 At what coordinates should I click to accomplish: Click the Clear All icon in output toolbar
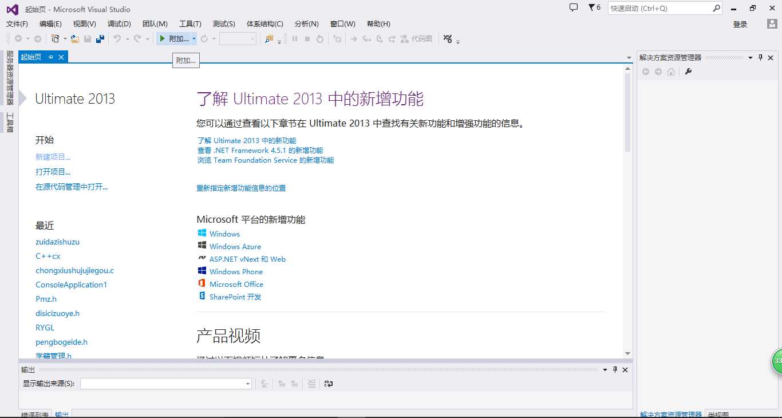point(311,384)
